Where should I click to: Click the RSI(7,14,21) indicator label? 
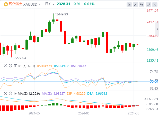pos(26,66)
